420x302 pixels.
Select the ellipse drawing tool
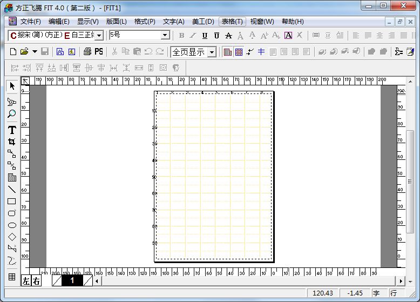click(12, 225)
